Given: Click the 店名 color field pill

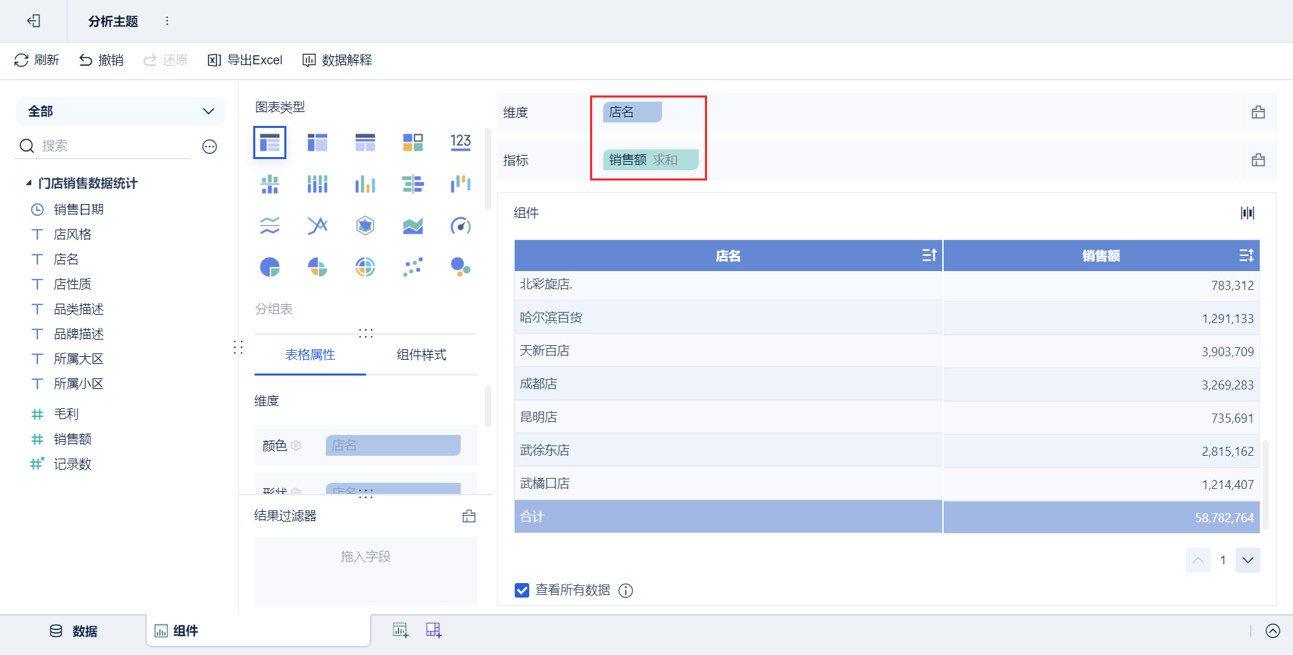Looking at the screenshot, I should coord(393,445).
